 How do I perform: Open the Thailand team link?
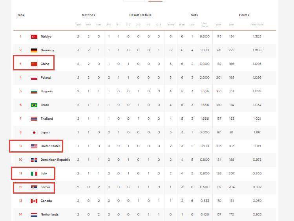coord(47,119)
